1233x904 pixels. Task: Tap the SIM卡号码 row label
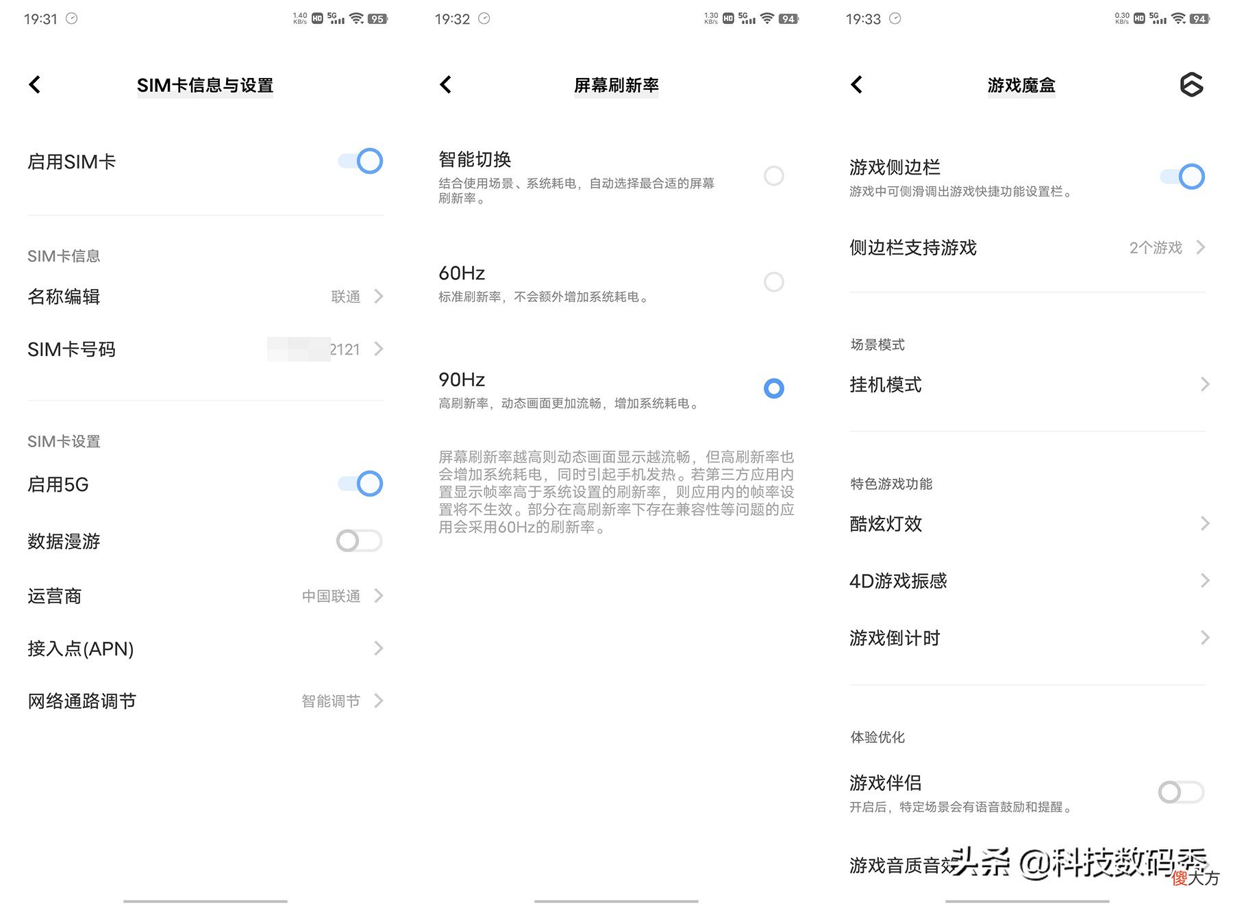71,349
